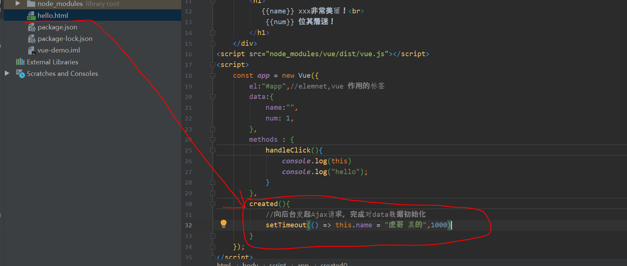The width and height of the screenshot is (627, 266).
Task: Click the vue-demo.iml file icon
Action: (x=32, y=50)
